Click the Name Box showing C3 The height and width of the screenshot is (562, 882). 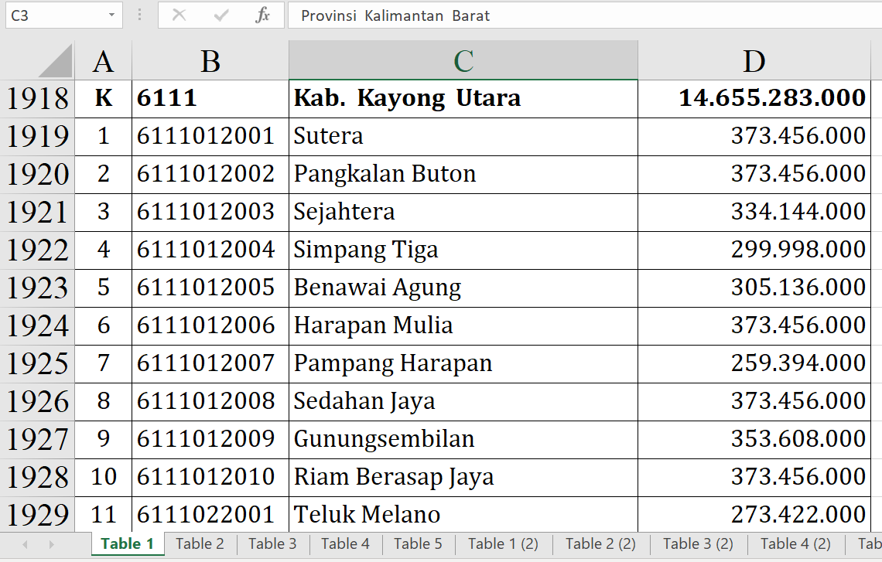[53, 15]
